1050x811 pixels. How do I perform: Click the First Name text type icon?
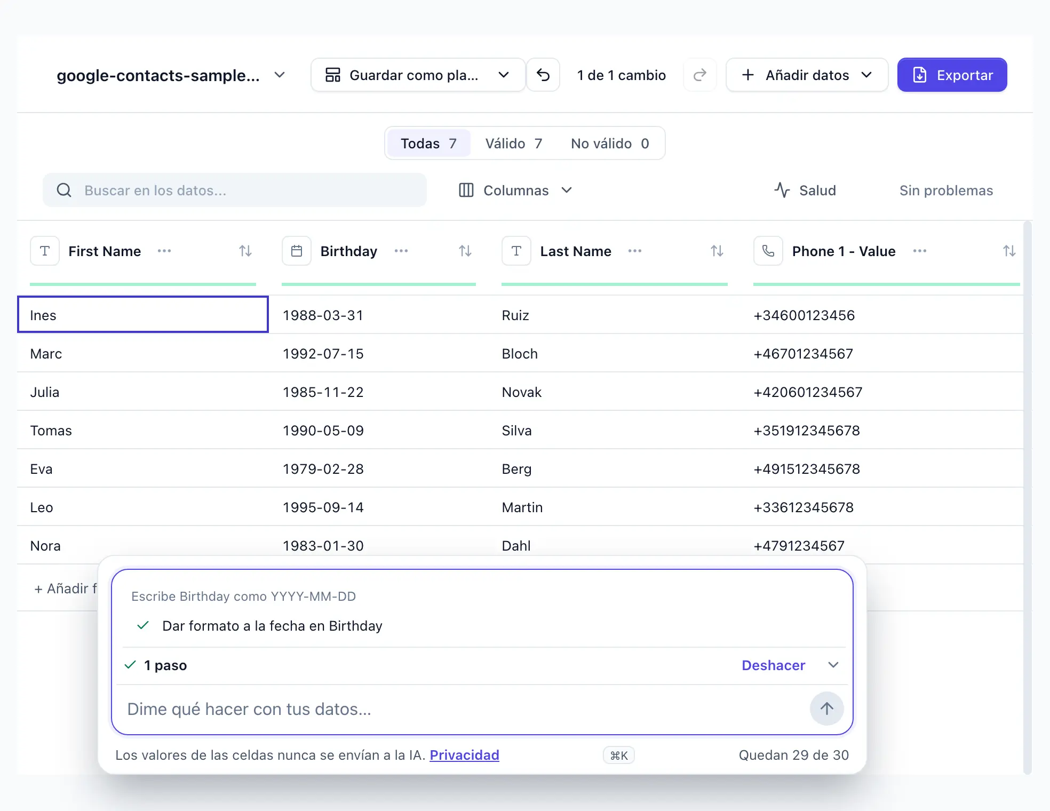coord(45,251)
